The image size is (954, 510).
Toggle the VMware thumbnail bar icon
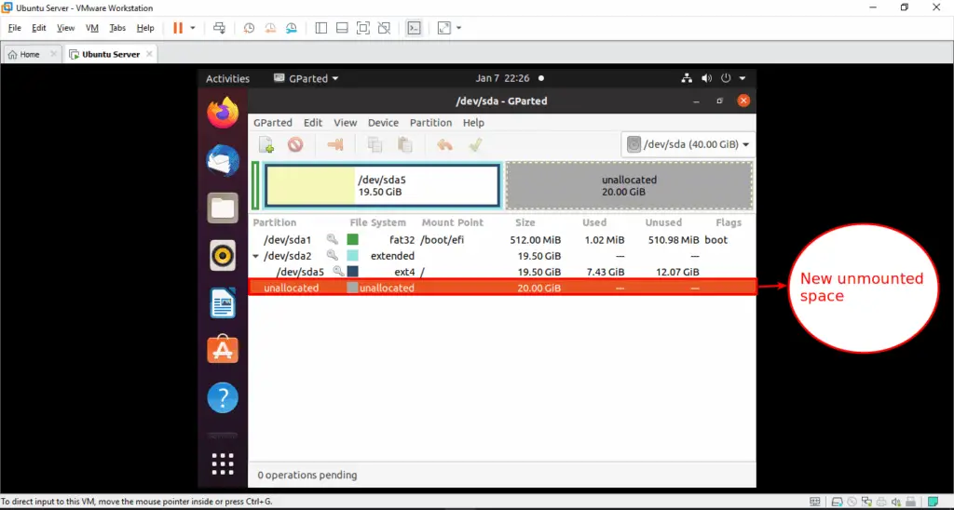pyautogui.click(x=342, y=28)
